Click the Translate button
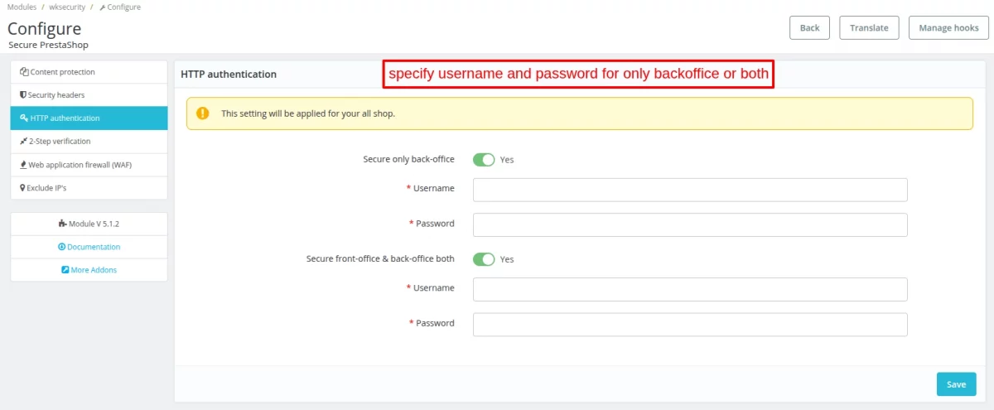The image size is (994, 410). [x=869, y=27]
